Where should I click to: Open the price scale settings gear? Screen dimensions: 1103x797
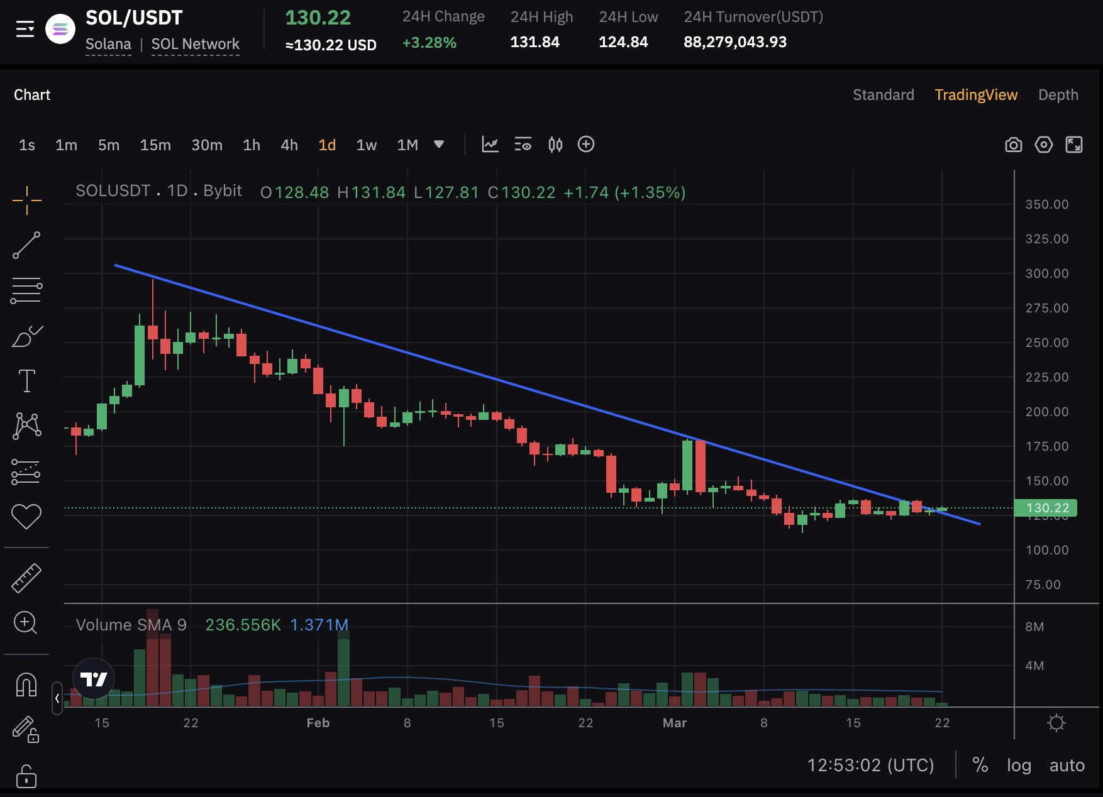[x=1056, y=723]
